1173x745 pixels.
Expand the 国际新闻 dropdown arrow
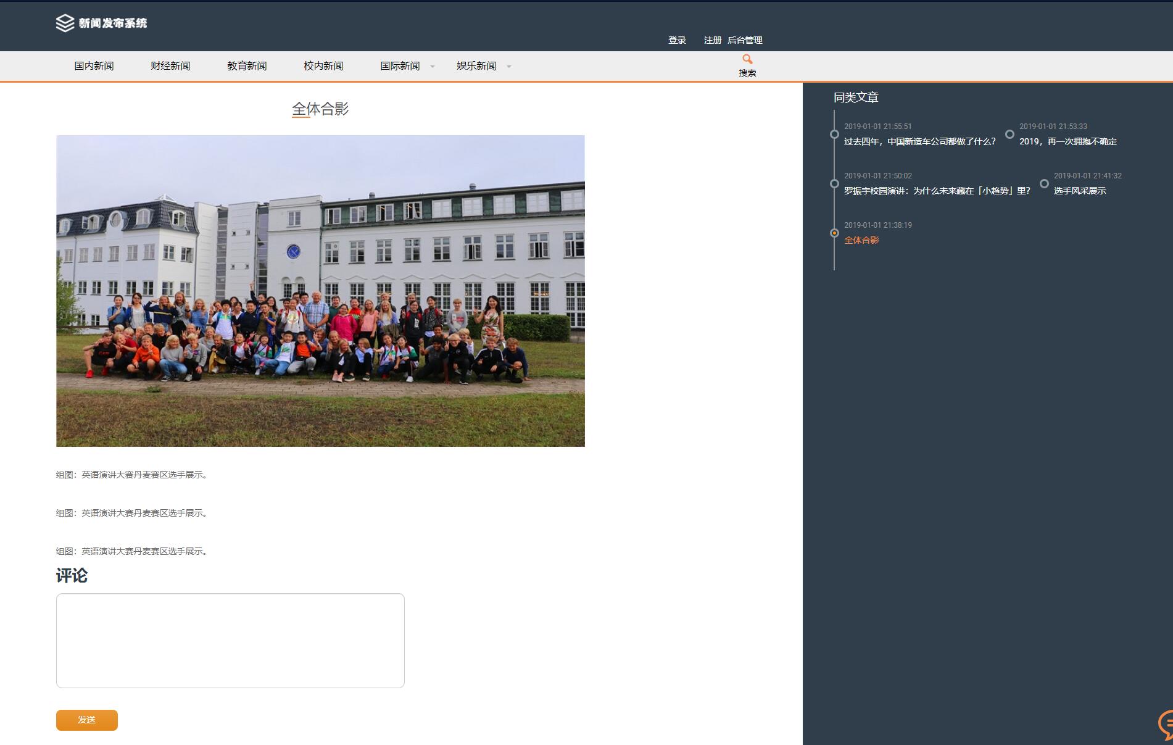pyautogui.click(x=433, y=67)
